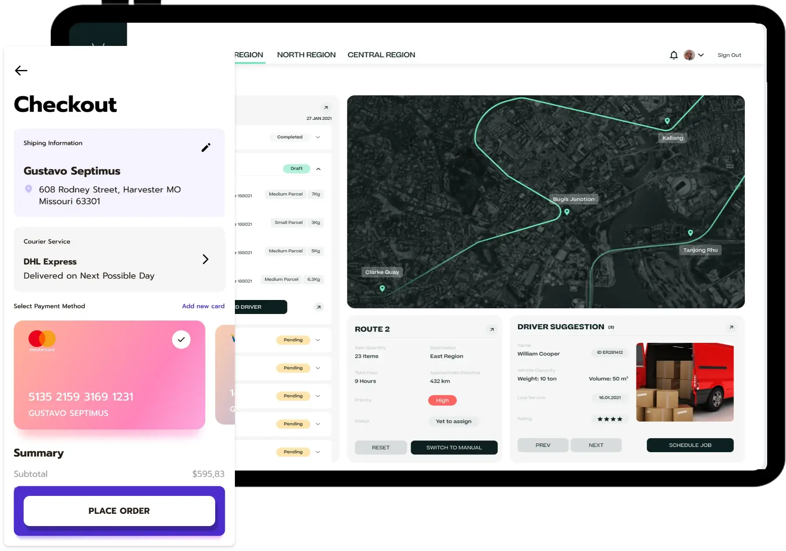The height and width of the screenshot is (551, 786).
Task: Open the 27 JAN 2021 panel expand arrow
Action: tap(326, 108)
